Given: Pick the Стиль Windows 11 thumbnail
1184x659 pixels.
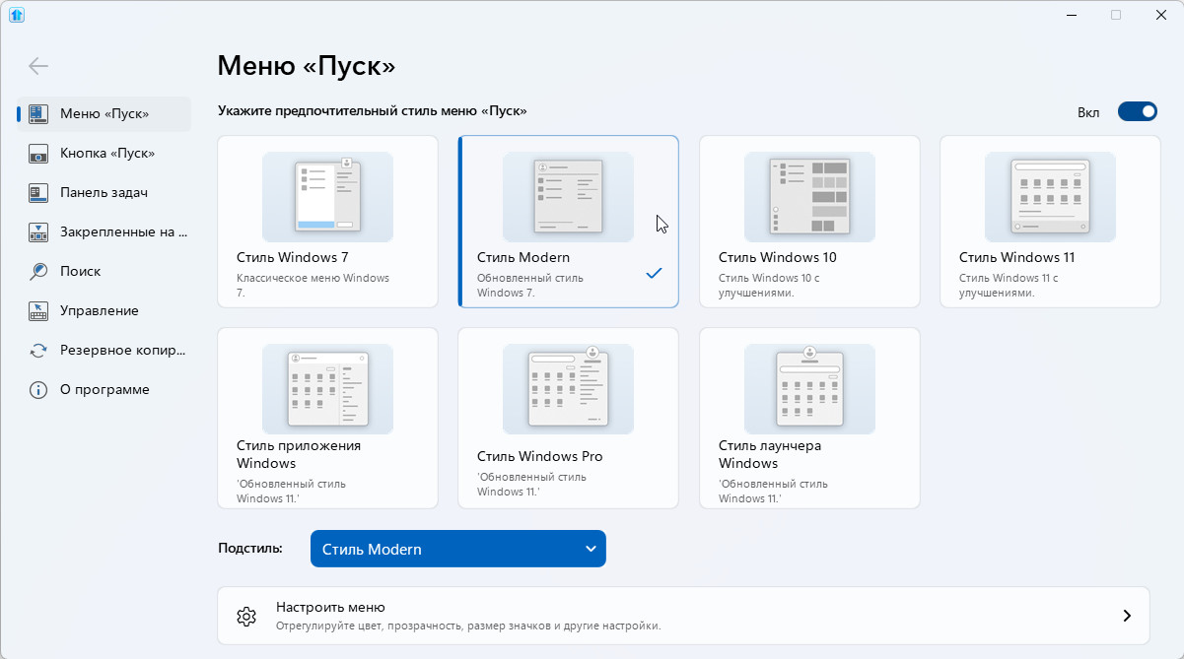Looking at the screenshot, I should (x=1049, y=197).
